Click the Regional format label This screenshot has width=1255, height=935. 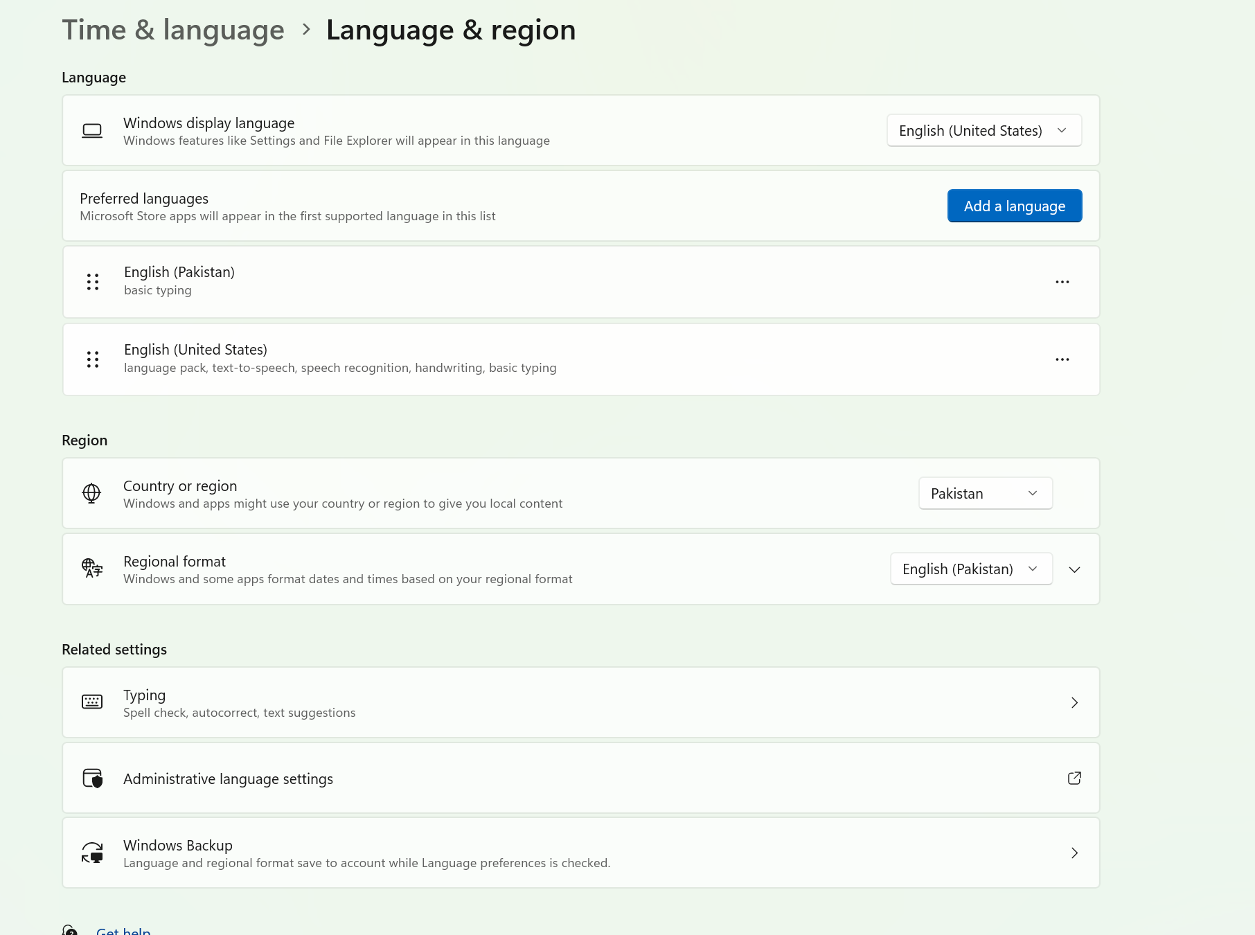175,562
